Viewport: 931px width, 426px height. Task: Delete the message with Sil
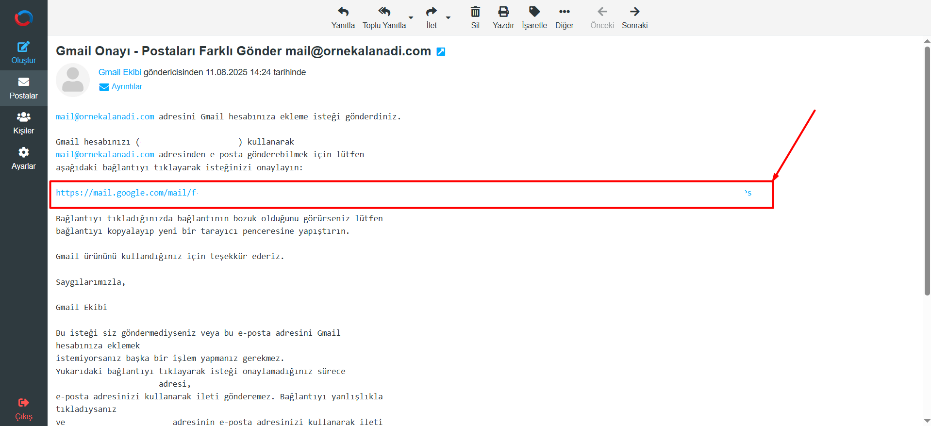pyautogui.click(x=475, y=18)
